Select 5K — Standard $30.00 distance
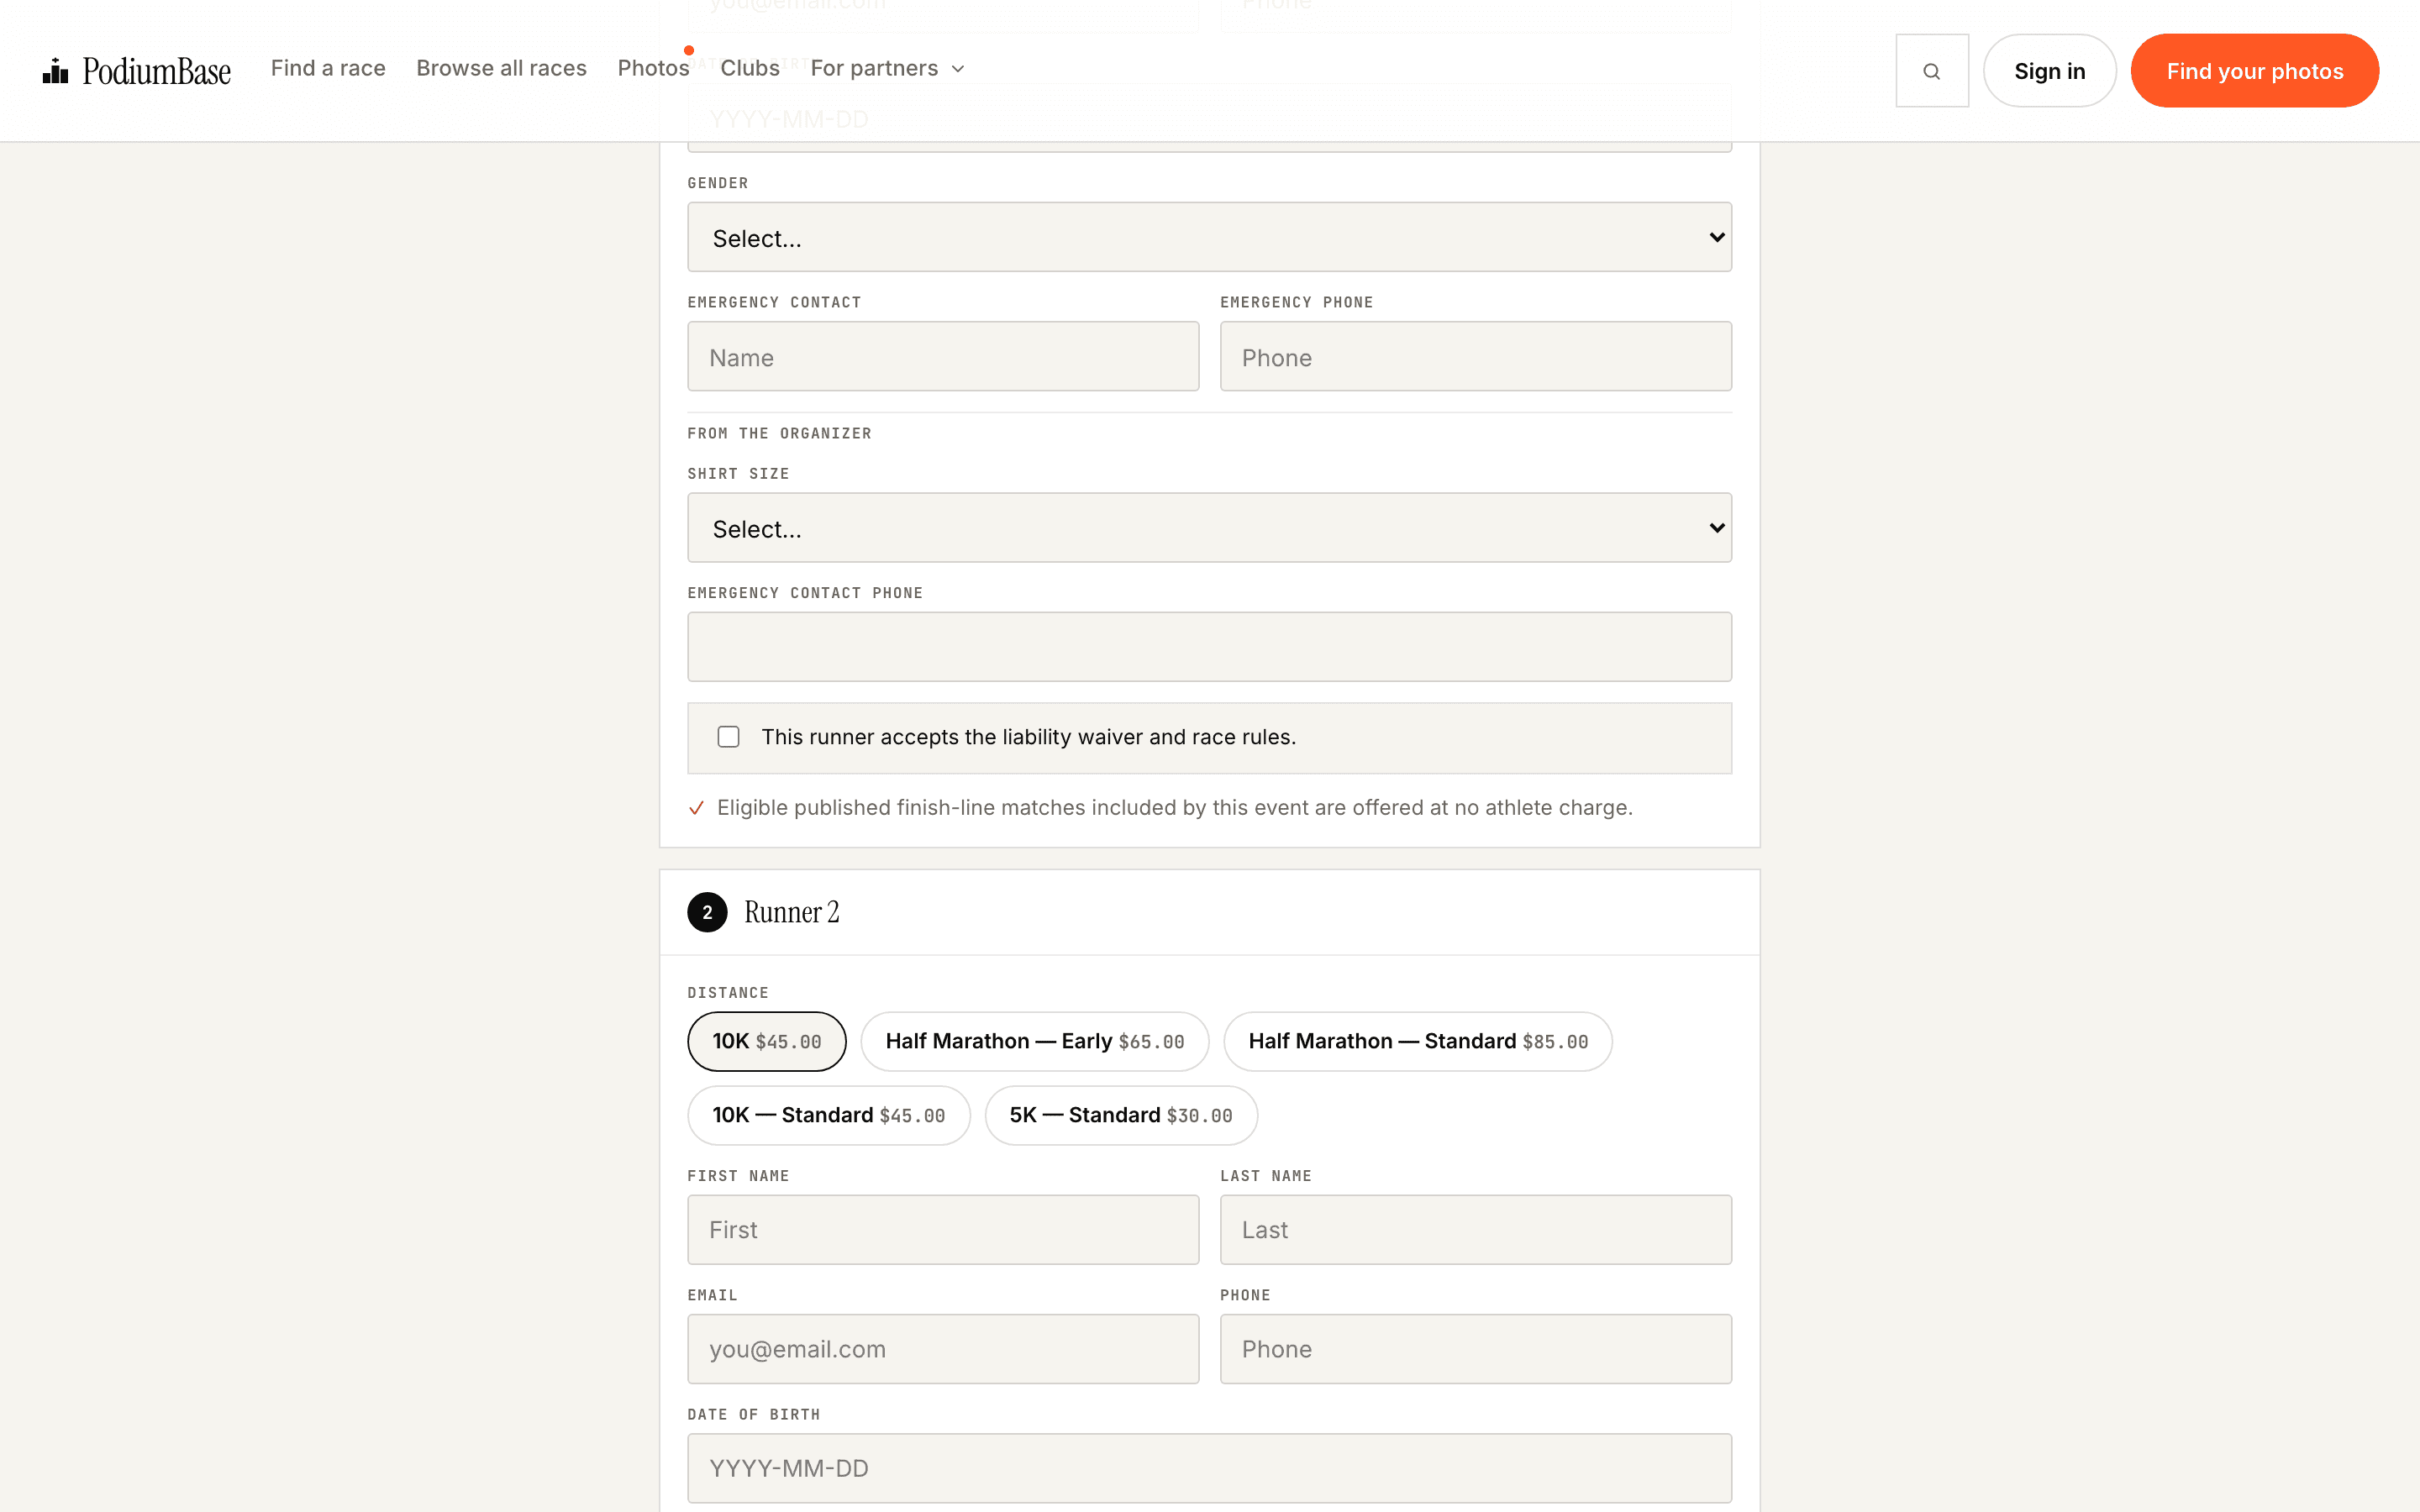The image size is (2420, 1512). click(x=1120, y=1115)
